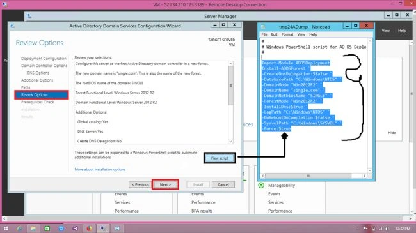416x233 pixels.
Task: Click the greyed-out Install button
Action: [x=198, y=184]
